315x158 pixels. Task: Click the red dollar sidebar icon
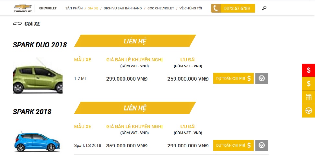point(309,70)
